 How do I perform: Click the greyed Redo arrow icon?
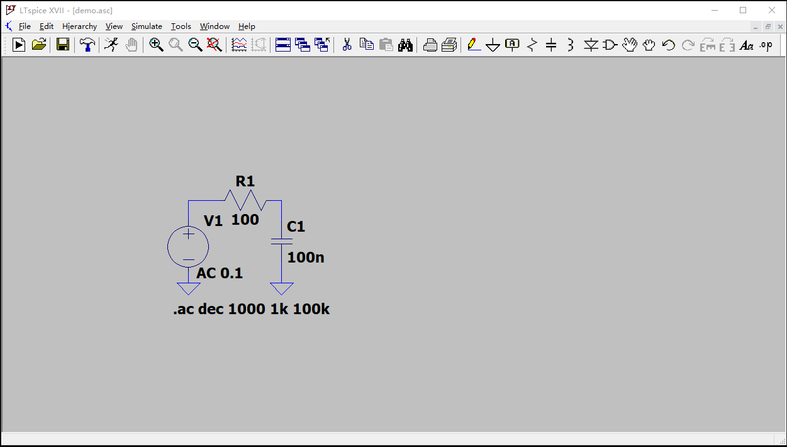pyautogui.click(x=688, y=45)
